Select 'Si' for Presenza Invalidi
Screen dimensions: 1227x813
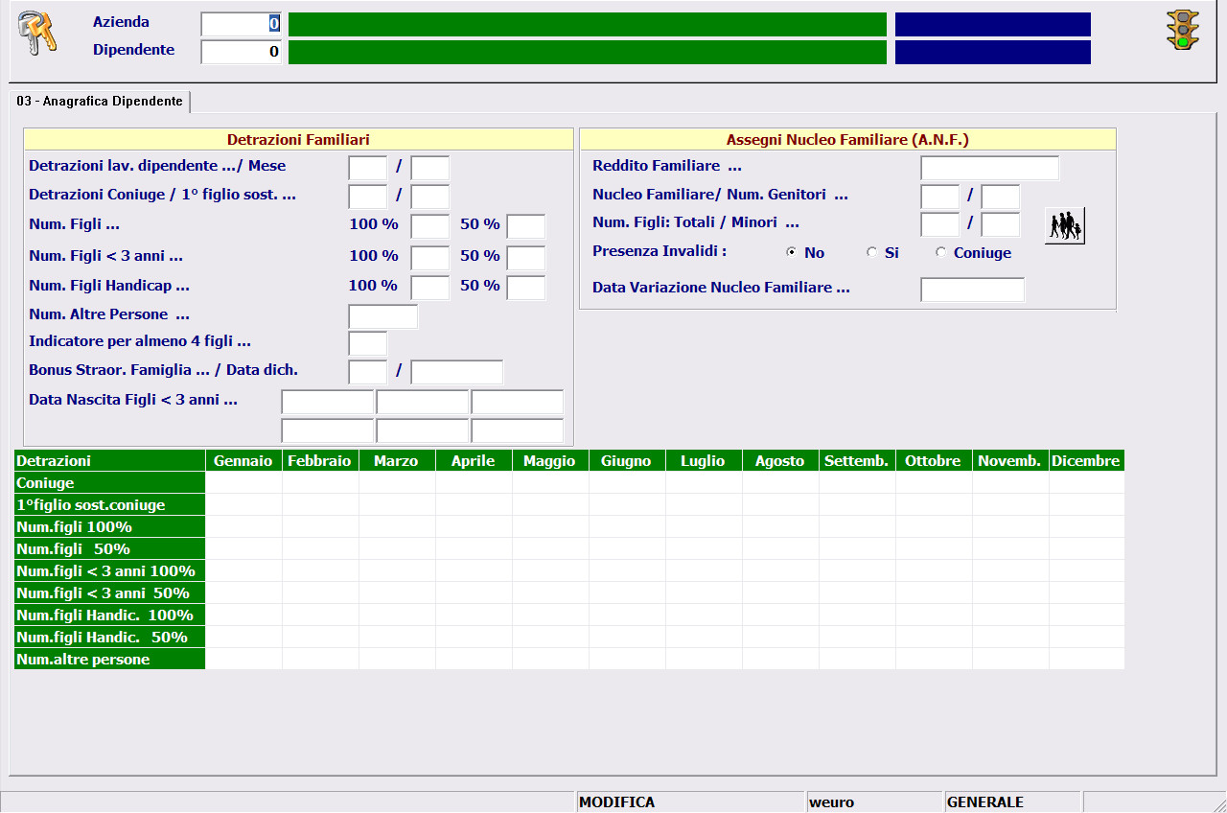click(x=871, y=253)
